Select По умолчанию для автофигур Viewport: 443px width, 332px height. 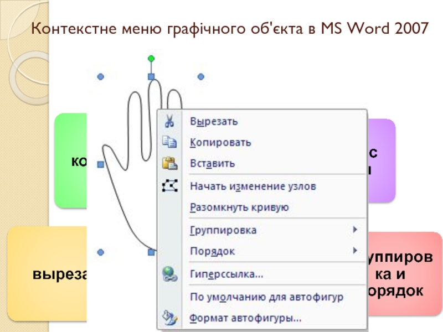[x=266, y=297]
